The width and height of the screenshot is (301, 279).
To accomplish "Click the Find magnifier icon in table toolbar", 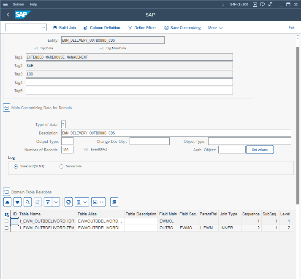I will [28, 202].
